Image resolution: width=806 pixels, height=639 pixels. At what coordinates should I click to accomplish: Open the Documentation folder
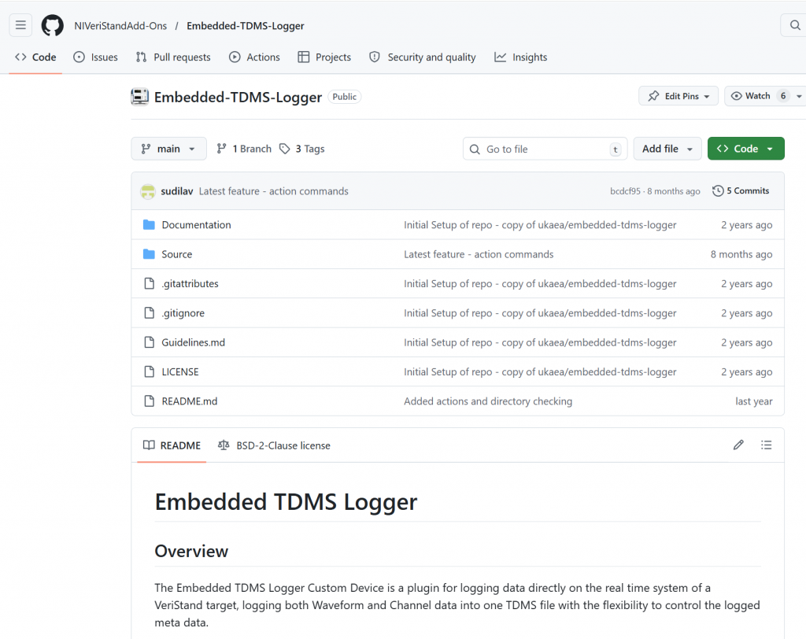(196, 225)
